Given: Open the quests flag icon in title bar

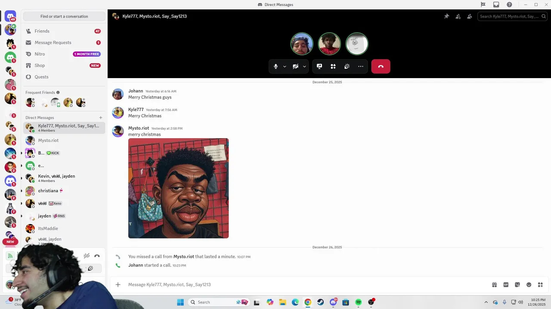Looking at the screenshot, I should pos(483,5).
